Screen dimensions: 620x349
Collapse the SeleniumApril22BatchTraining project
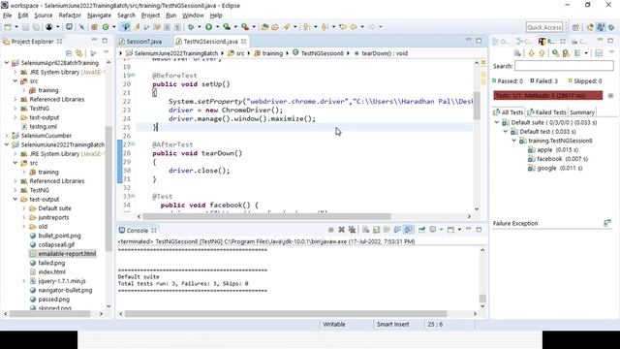(7, 63)
